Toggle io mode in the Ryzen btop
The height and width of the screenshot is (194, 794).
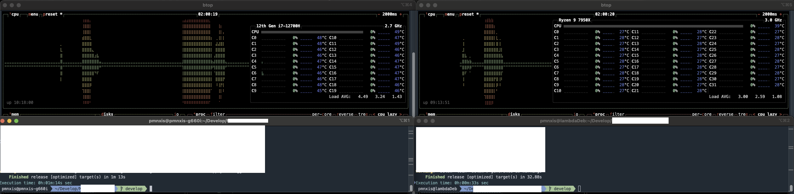576,114
